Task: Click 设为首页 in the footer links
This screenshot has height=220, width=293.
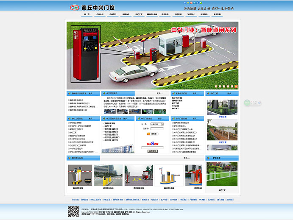Action: click(211, 200)
